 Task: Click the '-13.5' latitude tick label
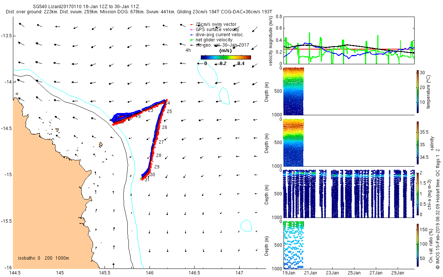tap(6, 35)
